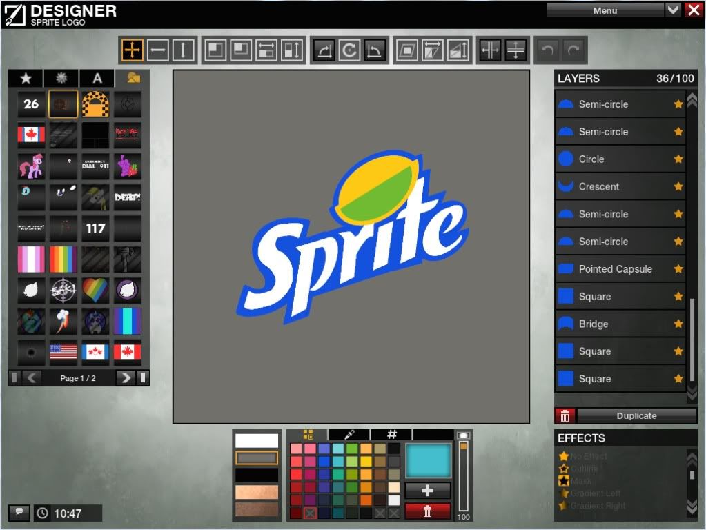
Task: Switch to the shapes burst tab
Action: [61, 79]
